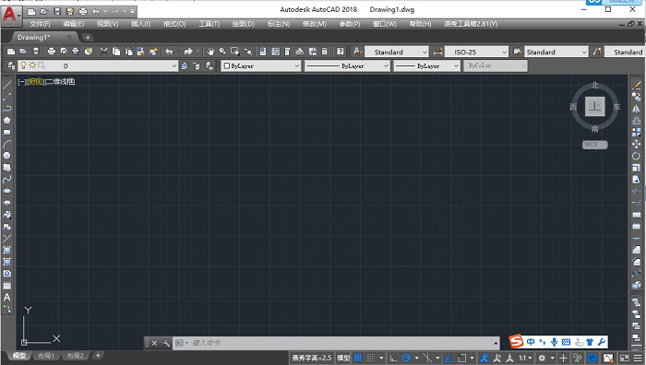Open the 绘图(D) menu
Screen dimensions: 646x365
243,24
